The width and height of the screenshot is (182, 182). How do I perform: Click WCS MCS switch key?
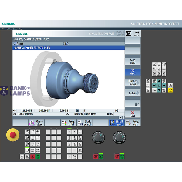[80, 150]
